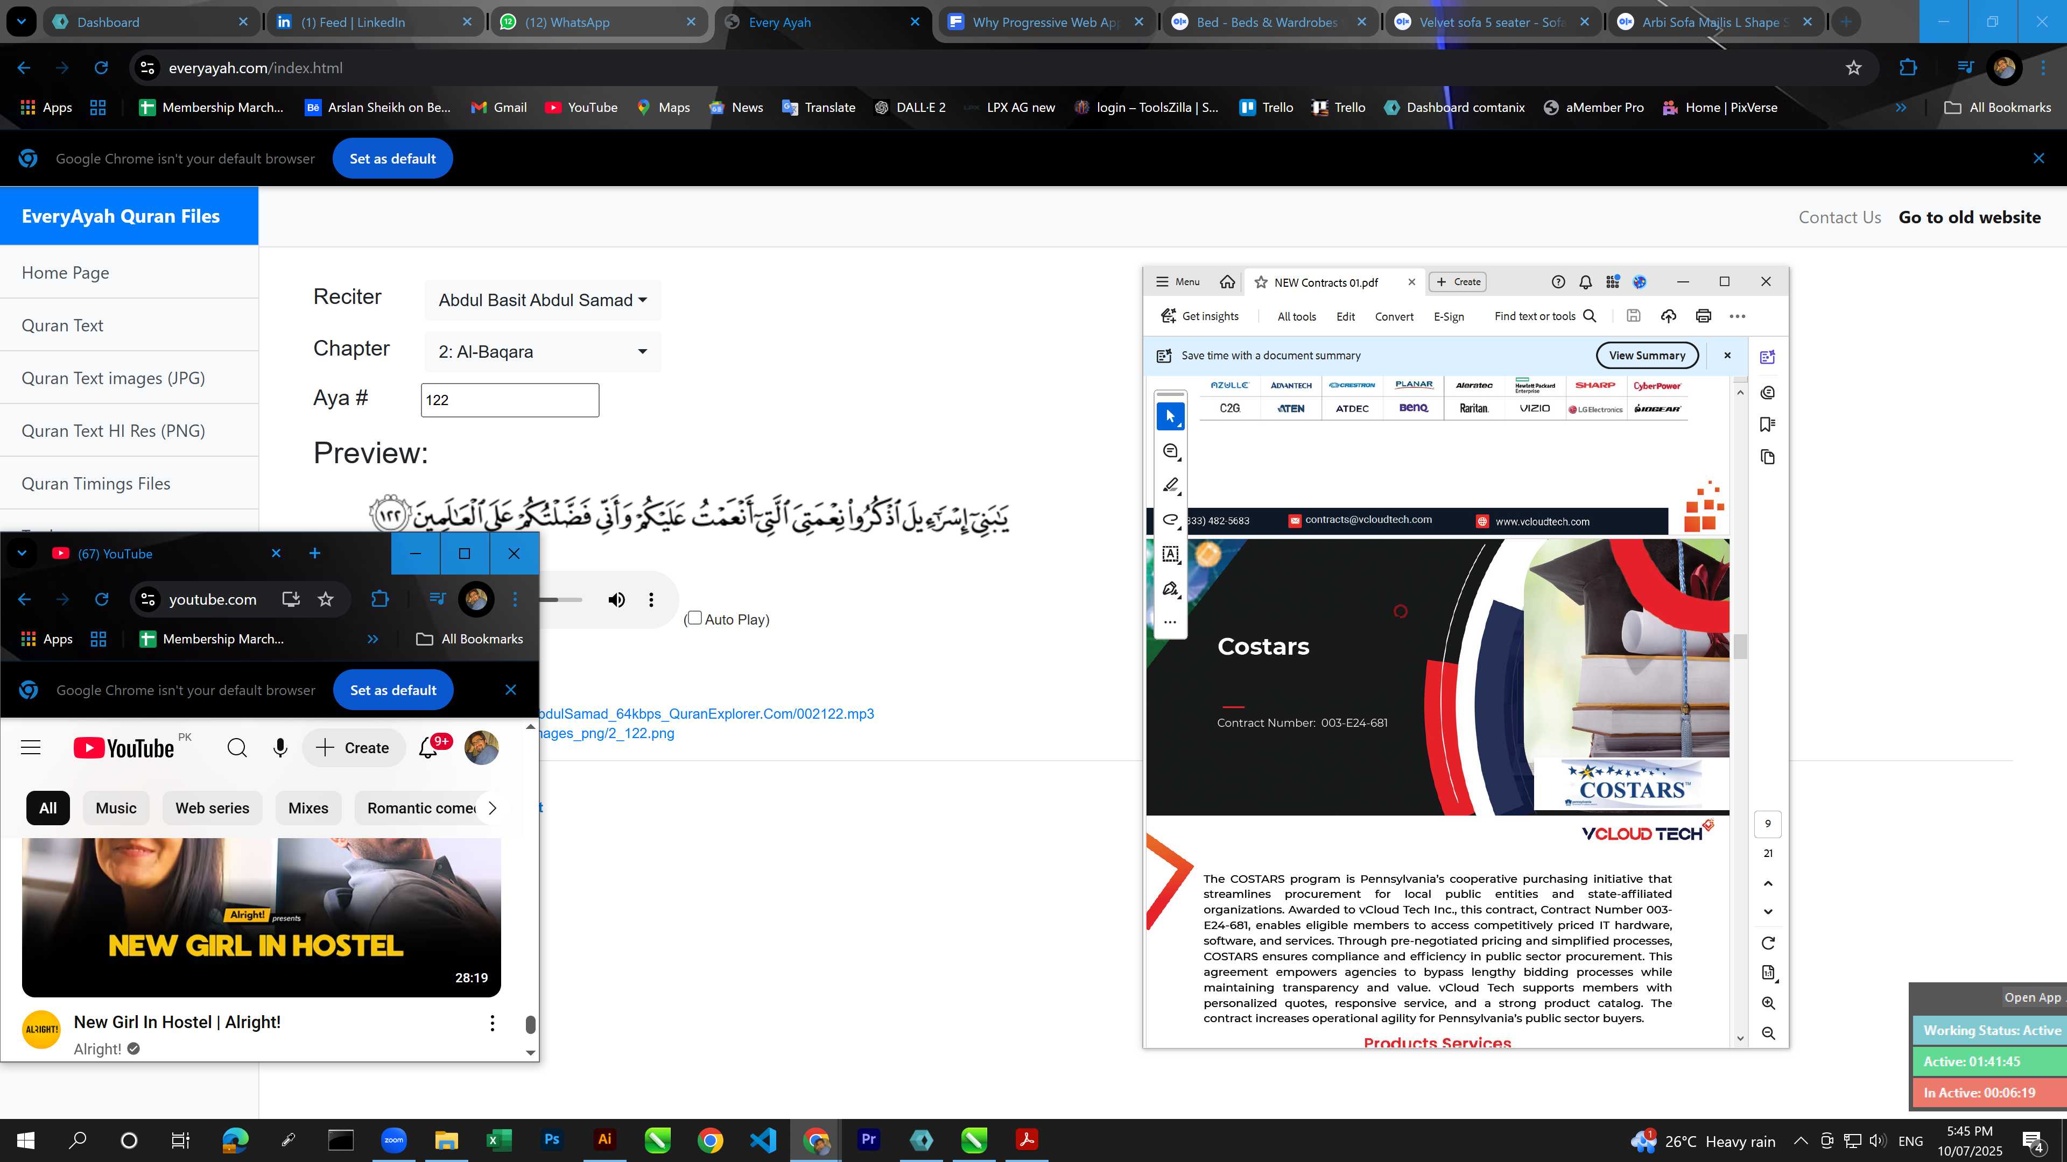The height and width of the screenshot is (1162, 2067).
Task: Click the Acrobat page number box
Action: 1768,824
